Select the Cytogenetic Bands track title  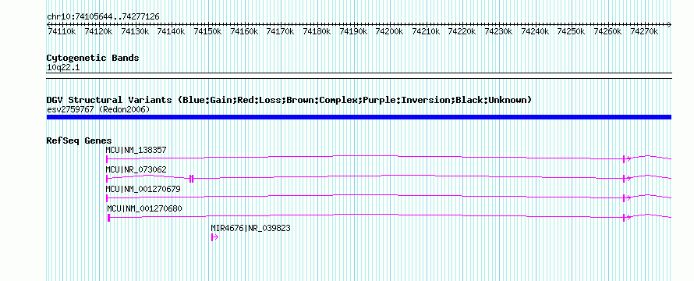[93, 58]
